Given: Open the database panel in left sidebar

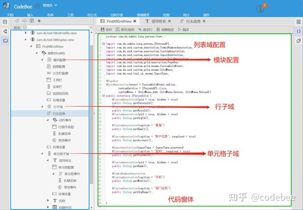Looking at the screenshot, I should (5, 22).
